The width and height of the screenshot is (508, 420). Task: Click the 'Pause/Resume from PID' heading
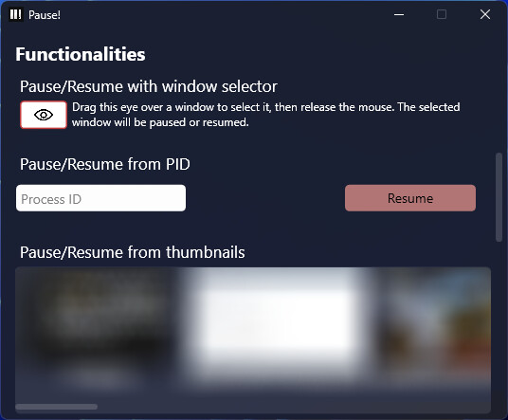pyautogui.click(x=105, y=164)
